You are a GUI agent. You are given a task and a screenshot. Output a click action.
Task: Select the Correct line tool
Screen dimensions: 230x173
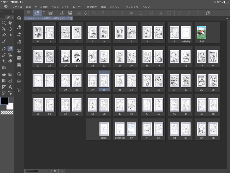click(10, 93)
